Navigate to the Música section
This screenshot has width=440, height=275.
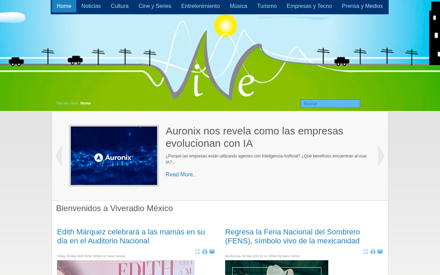pos(239,6)
